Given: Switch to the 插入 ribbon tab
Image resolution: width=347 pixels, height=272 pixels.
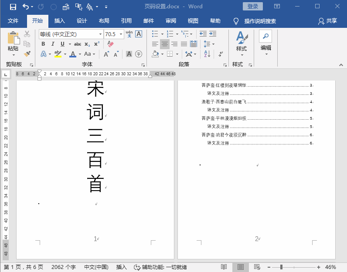Looking at the screenshot, I should 60,21.
